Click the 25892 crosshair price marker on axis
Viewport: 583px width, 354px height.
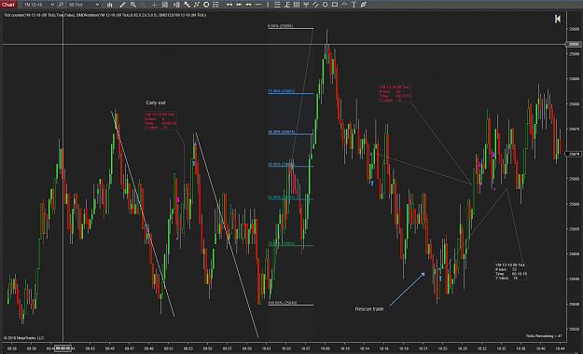click(x=574, y=44)
